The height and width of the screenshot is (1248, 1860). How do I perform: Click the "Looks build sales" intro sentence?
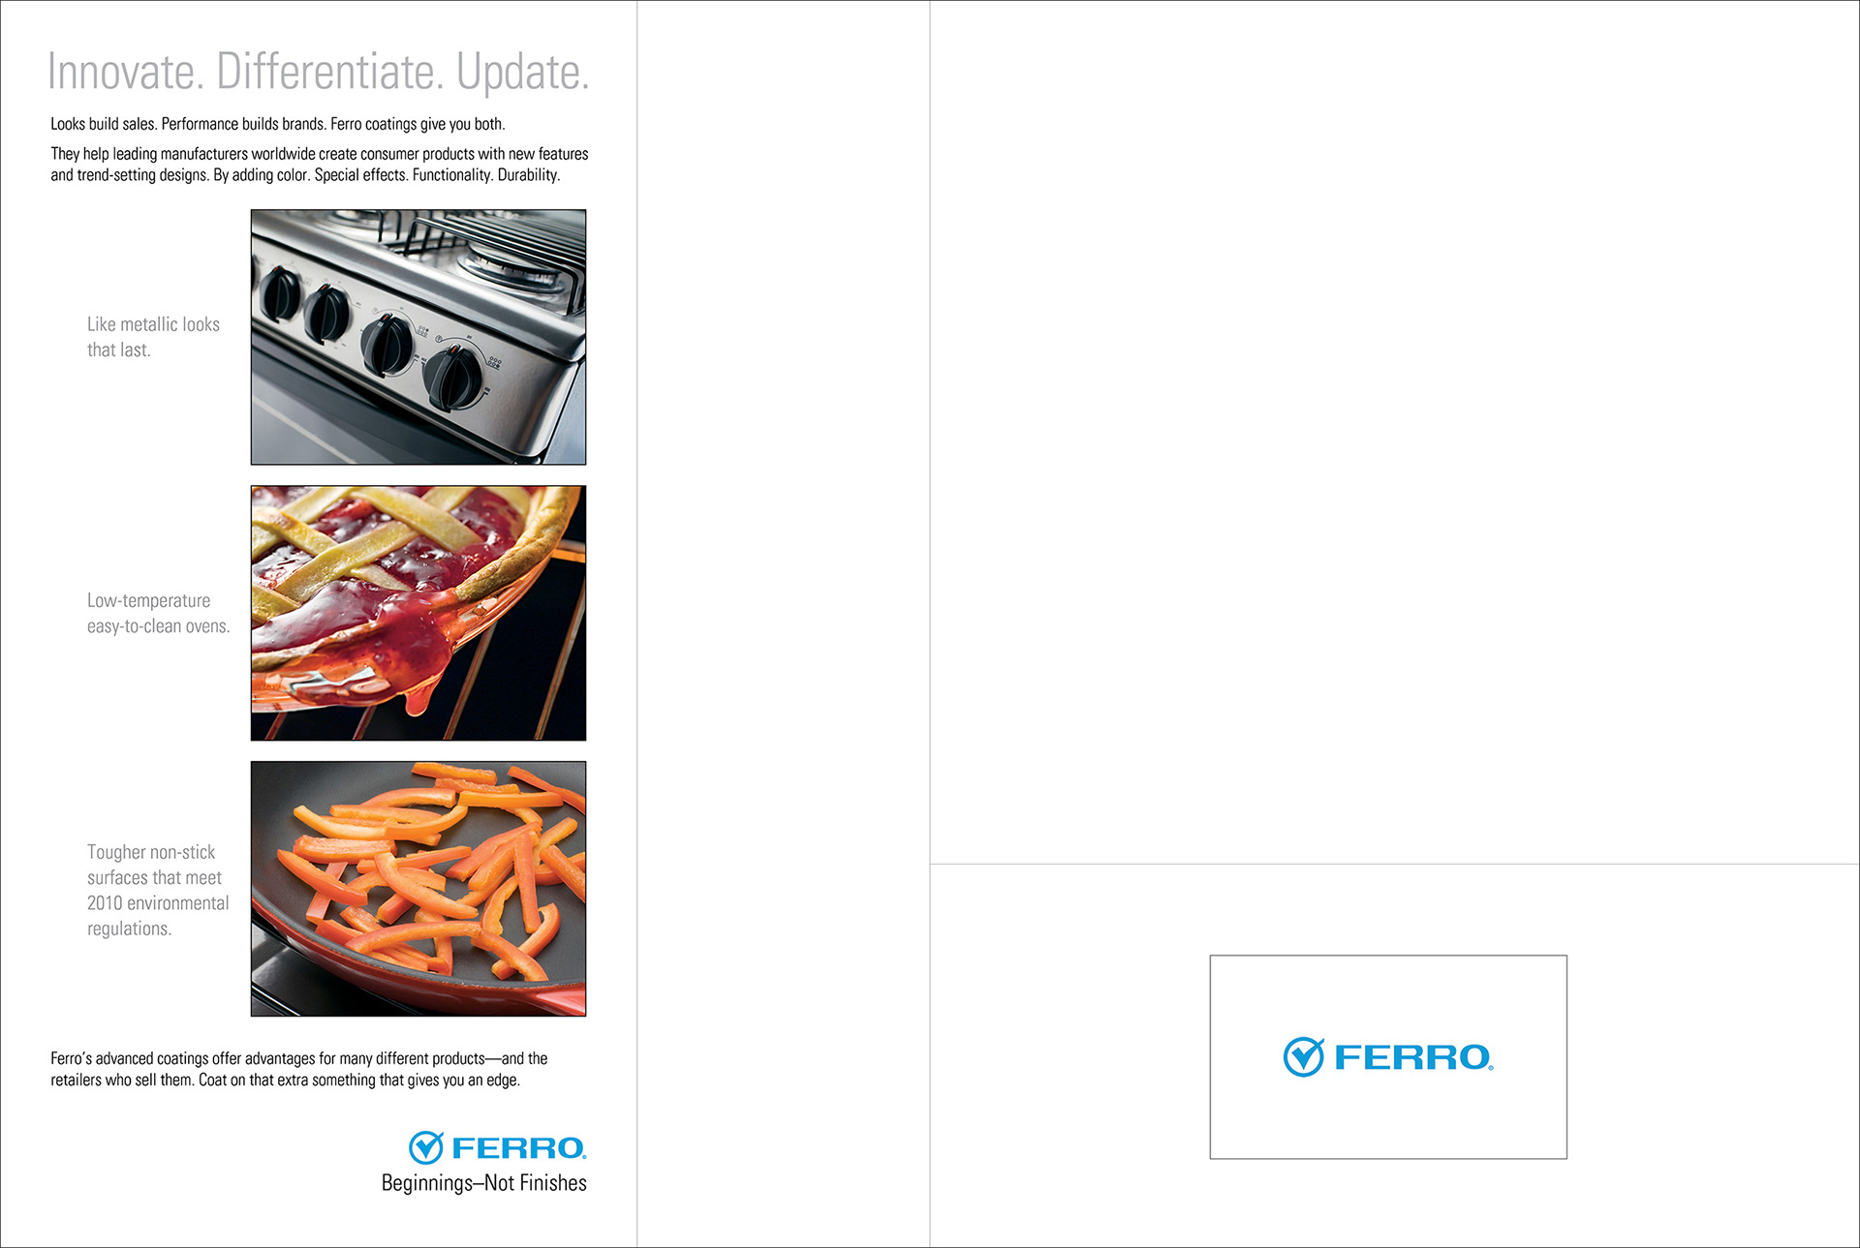[278, 124]
